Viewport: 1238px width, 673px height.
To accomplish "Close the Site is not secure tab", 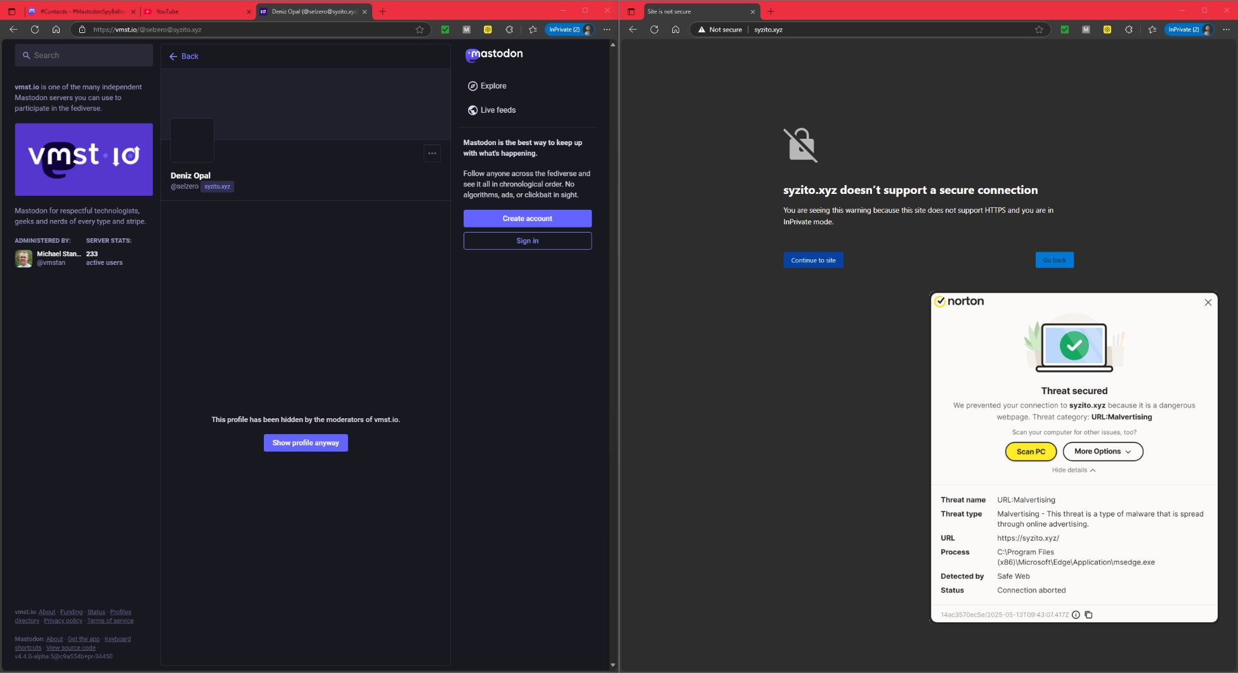I will [x=753, y=11].
